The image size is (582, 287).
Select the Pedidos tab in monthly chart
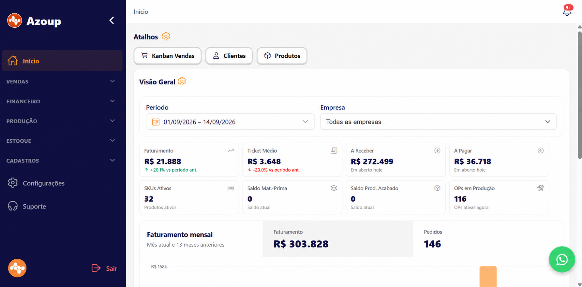click(x=488, y=239)
